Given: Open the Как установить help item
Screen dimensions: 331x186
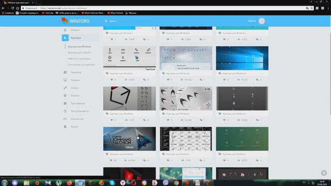Looking at the screenshot, I should click(x=80, y=111).
